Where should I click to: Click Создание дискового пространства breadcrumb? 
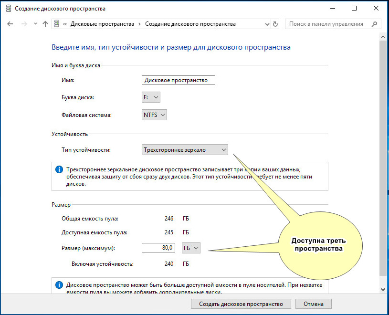click(190, 24)
